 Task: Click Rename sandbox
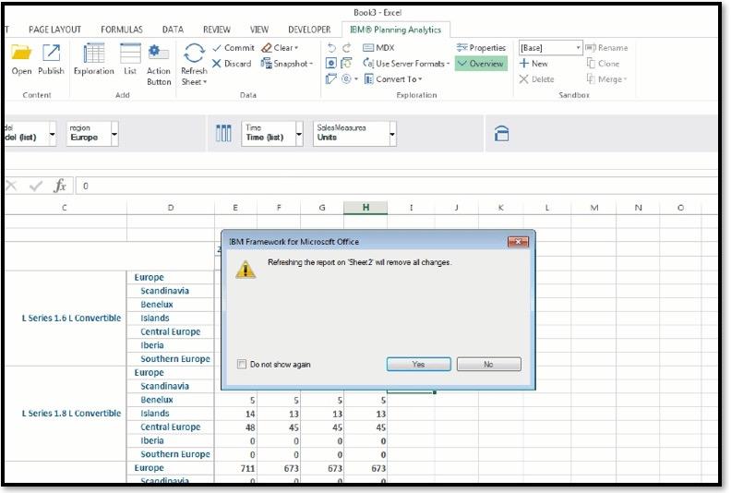click(606, 48)
